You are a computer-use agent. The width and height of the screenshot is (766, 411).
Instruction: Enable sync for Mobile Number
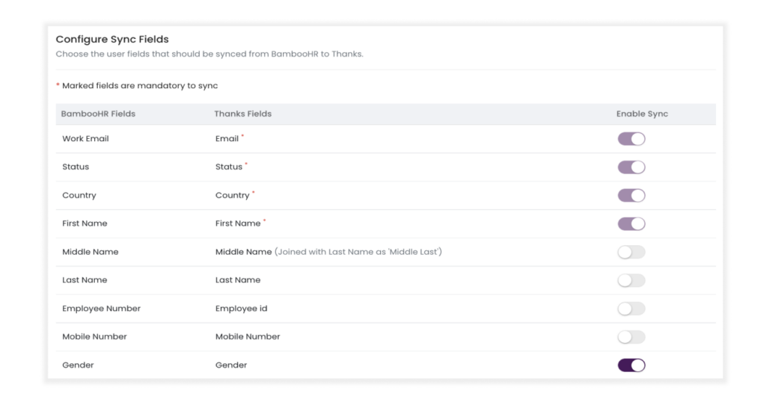631,337
